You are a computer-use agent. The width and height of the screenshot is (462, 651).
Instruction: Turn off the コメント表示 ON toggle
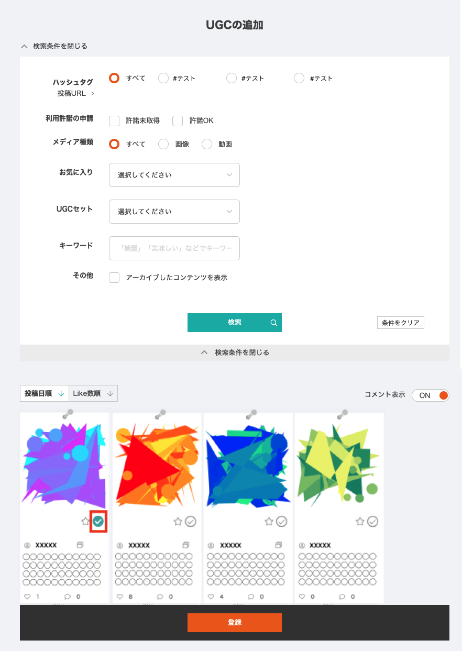[x=431, y=395]
